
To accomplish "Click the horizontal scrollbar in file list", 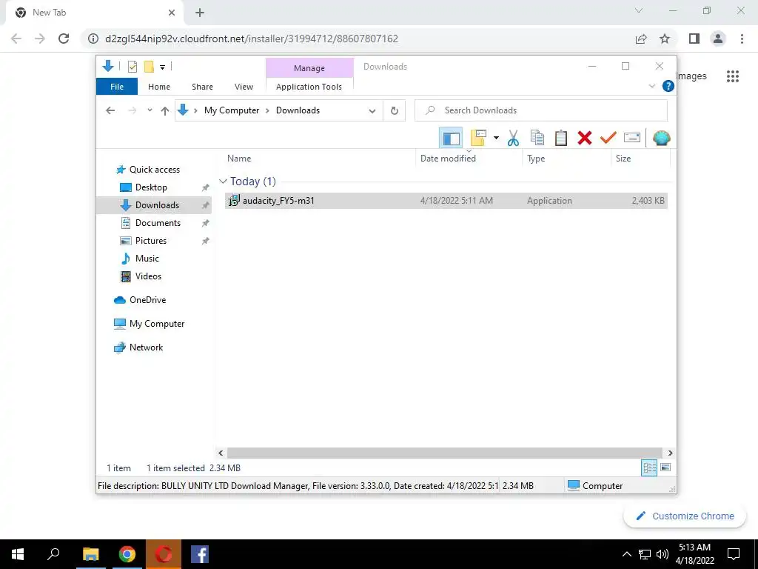I will (444, 453).
